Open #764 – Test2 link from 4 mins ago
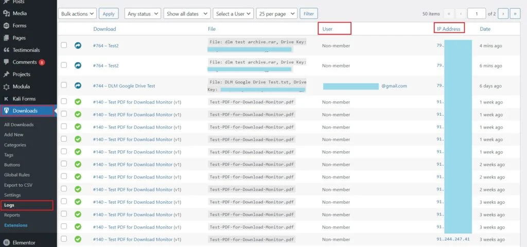The height and width of the screenshot is (247, 527). [106, 46]
